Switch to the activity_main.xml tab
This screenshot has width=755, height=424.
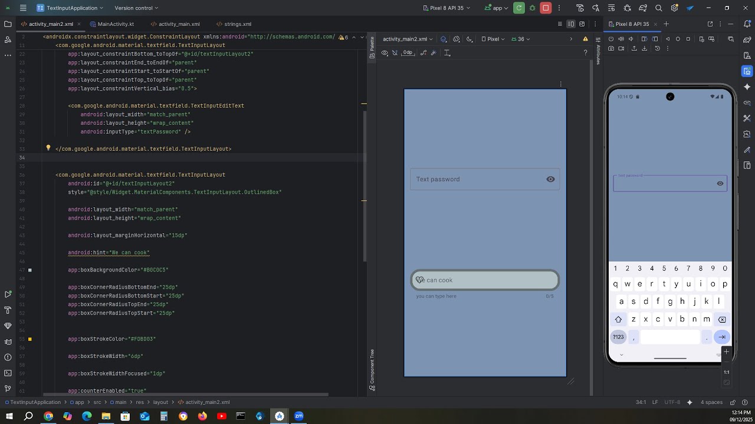(x=175, y=24)
